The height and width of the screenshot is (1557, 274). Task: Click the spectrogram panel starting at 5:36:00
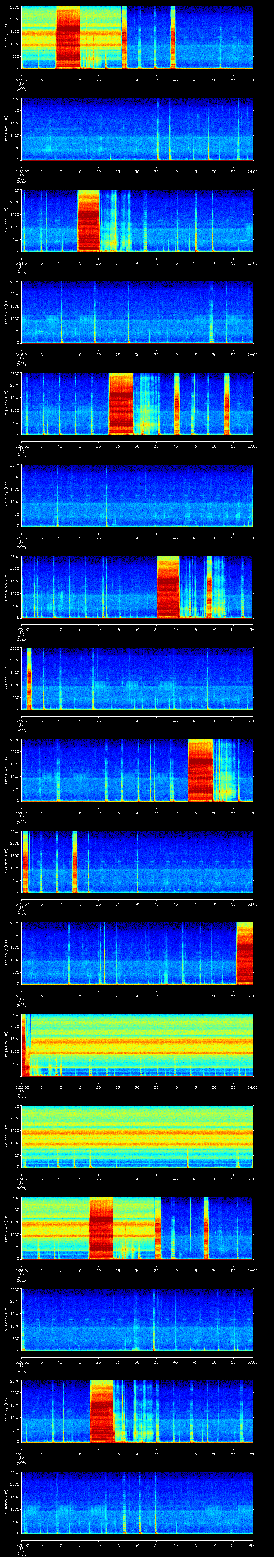(137, 1320)
